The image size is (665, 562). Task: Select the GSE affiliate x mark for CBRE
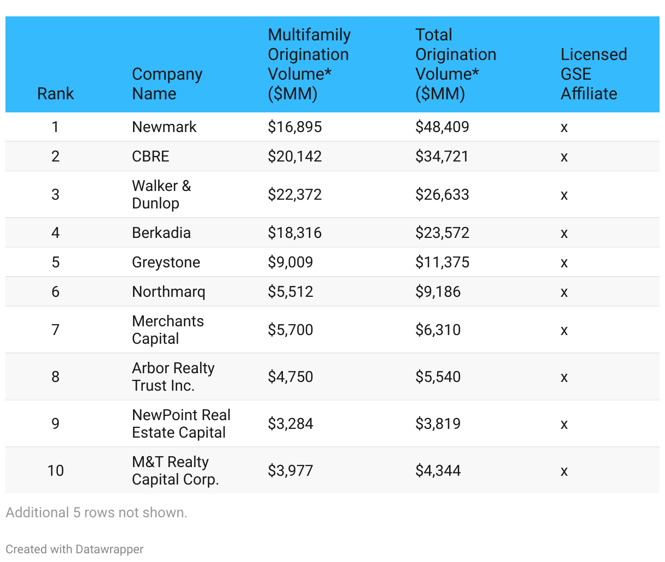[564, 157]
